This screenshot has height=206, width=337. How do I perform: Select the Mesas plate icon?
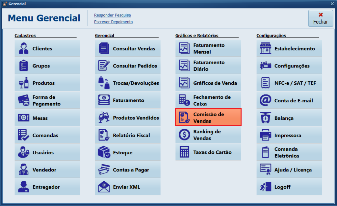(x=23, y=118)
